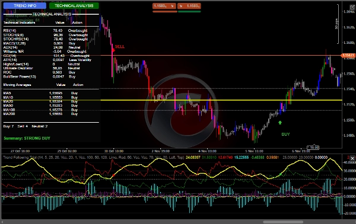Click the yellow 24.08397 indicator value
The width and height of the screenshot is (356, 224).
pyautogui.click(x=193, y=158)
